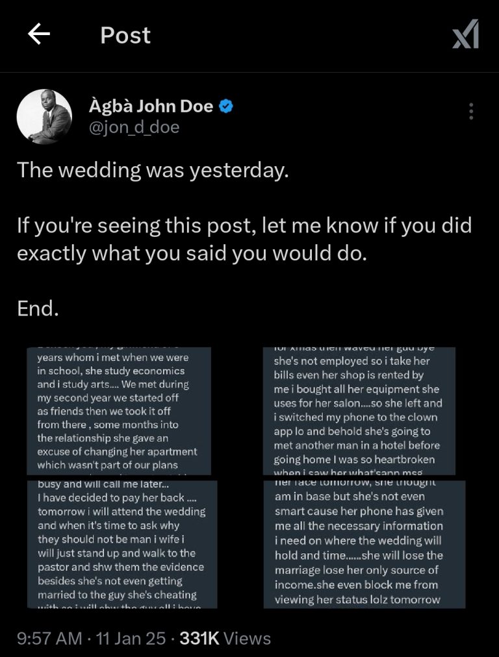Open screenshot about losing the marriage

click(x=364, y=544)
